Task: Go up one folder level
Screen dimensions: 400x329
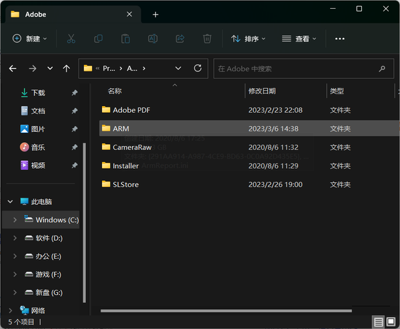Action: [x=66, y=69]
